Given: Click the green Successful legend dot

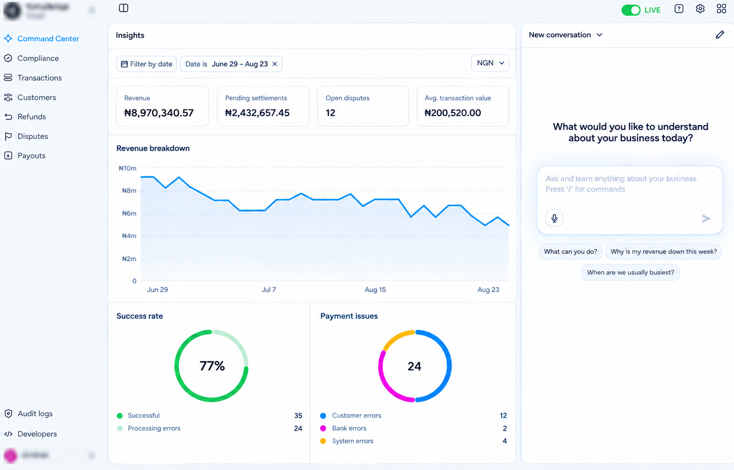Looking at the screenshot, I should pyautogui.click(x=120, y=416).
